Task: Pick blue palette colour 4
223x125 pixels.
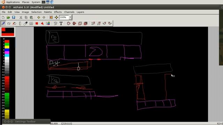Action: click(x=7, y=50)
